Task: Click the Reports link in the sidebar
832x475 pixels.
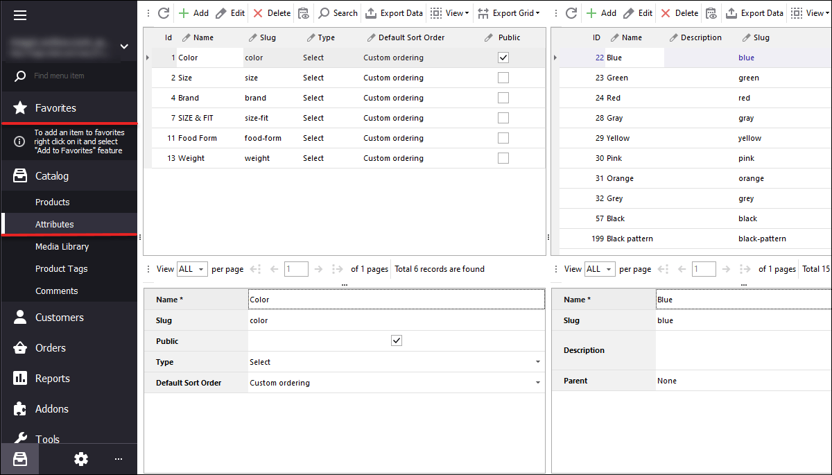Action: pyautogui.click(x=52, y=379)
